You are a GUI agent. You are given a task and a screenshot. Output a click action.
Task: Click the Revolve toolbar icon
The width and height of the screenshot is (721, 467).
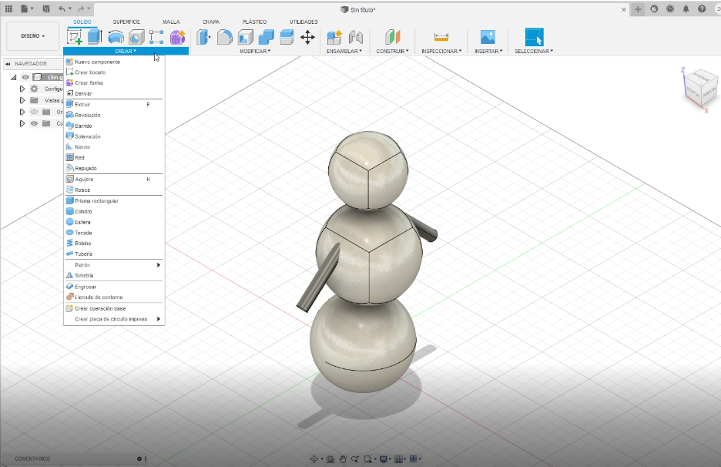(116, 37)
